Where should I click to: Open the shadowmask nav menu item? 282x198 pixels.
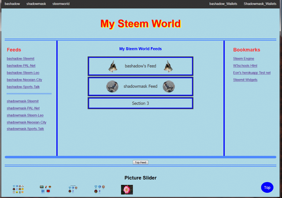[36, 4]
